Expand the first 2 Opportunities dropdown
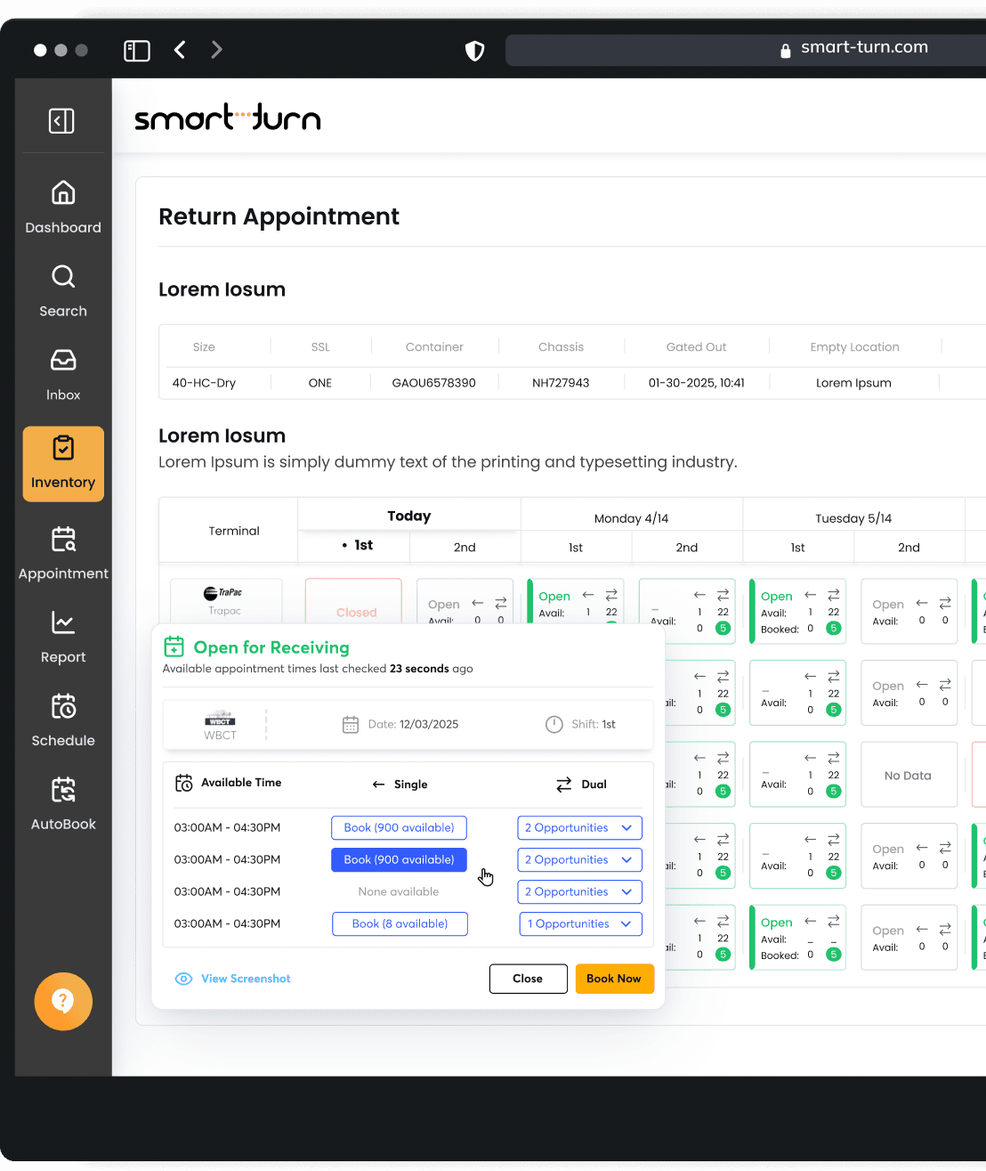 click(579, 828)
